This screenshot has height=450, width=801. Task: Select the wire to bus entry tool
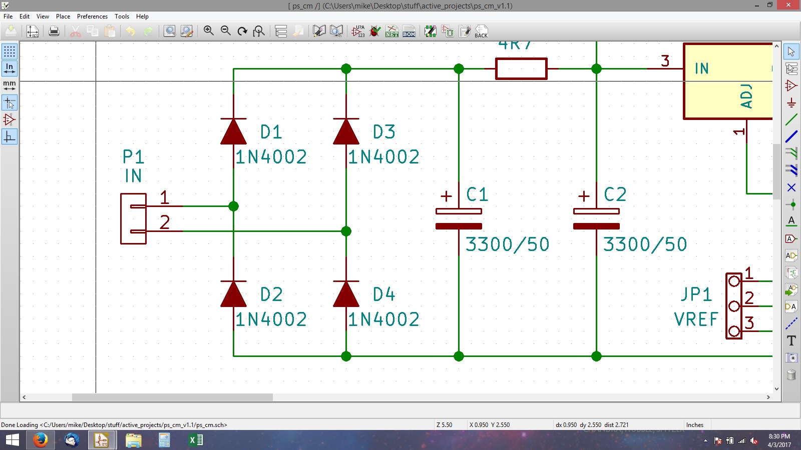[x=791, y=153]
